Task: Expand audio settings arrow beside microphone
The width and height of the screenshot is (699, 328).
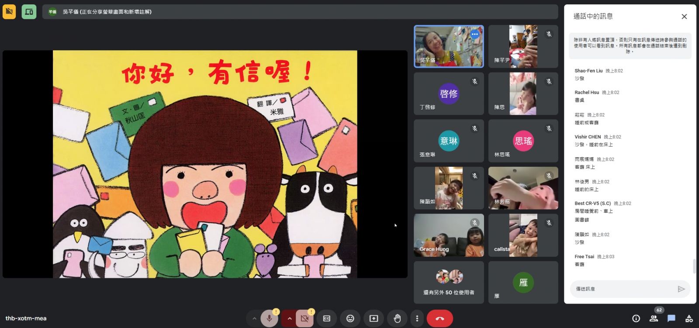Action: [x=254, y=319]
